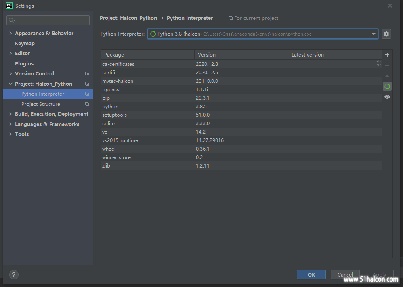Click the install package plus icon
Viewport: 403px width, 287px height.
387,55
